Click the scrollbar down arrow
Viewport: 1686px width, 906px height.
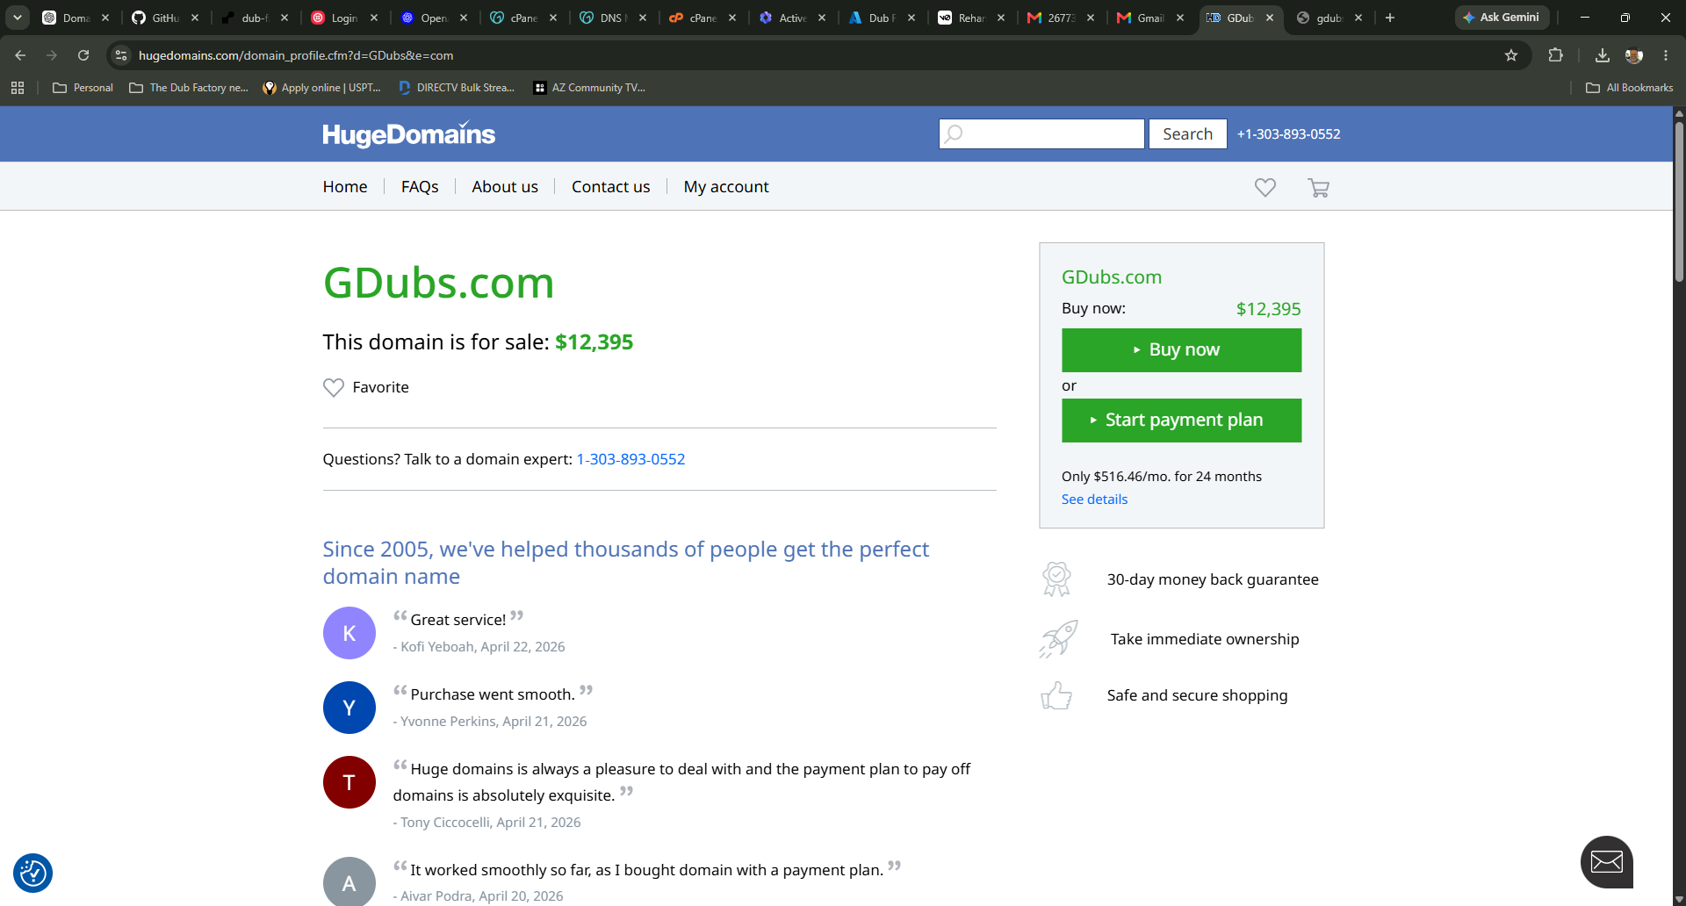[1679, 899]
